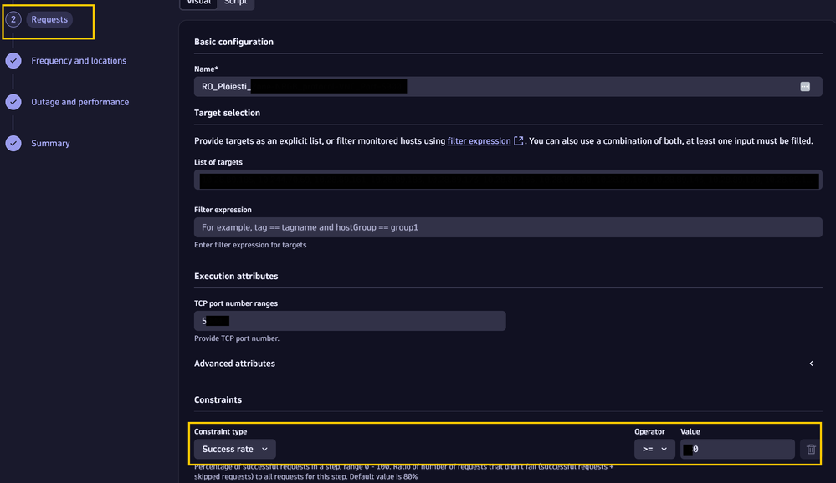
Task: Open the Success rate constraint type dropdown
Action: point(235,449)
